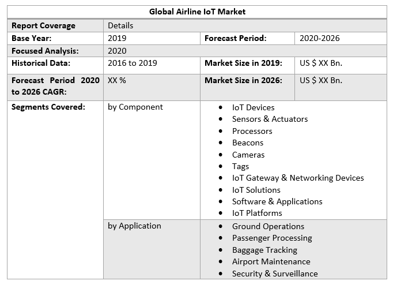The width and height of the screenshot is (397, 288).
Task: Click the Software & Applications item
Action: coord(277,201)
